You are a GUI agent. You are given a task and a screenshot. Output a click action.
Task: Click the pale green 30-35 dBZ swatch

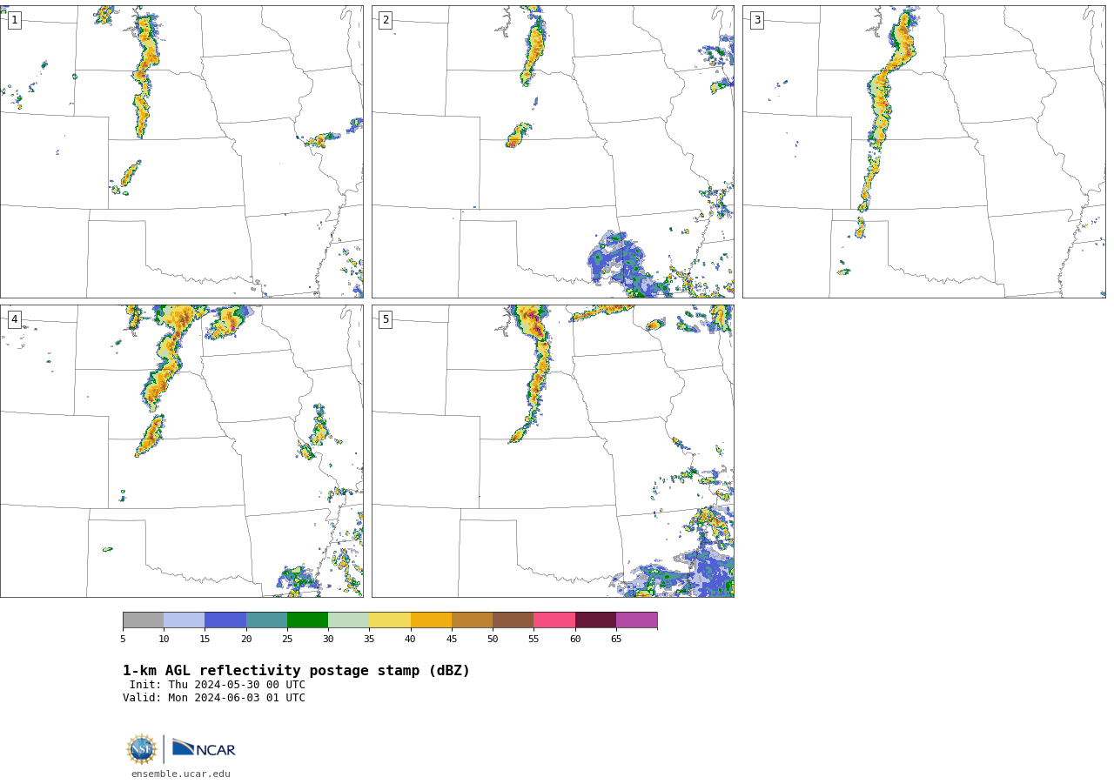[348, 620]
